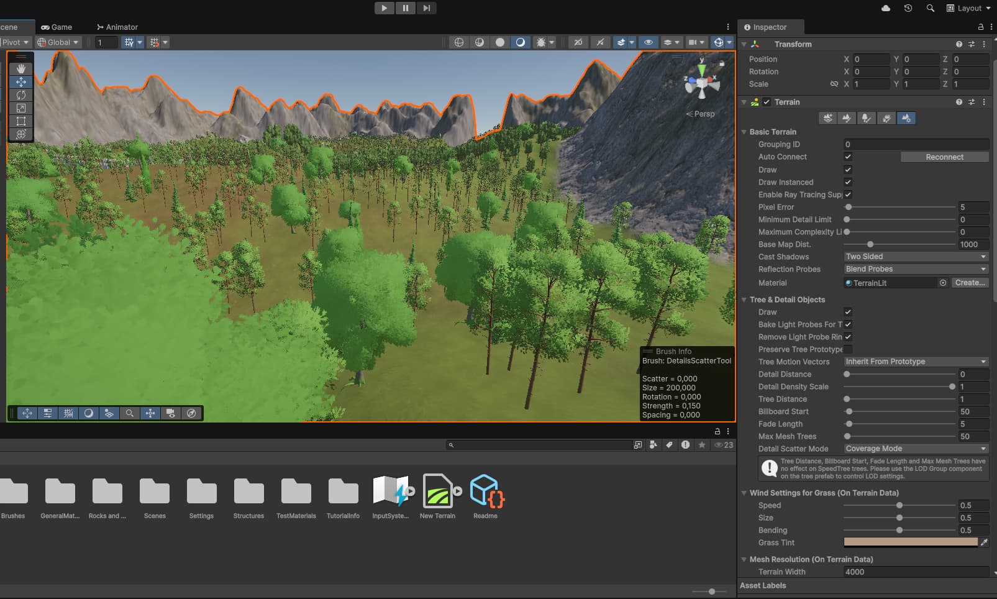Open the Cast Shadows dropdown showing Two Sided
This screenshot has height=599, width=997.
click(915, 256)
